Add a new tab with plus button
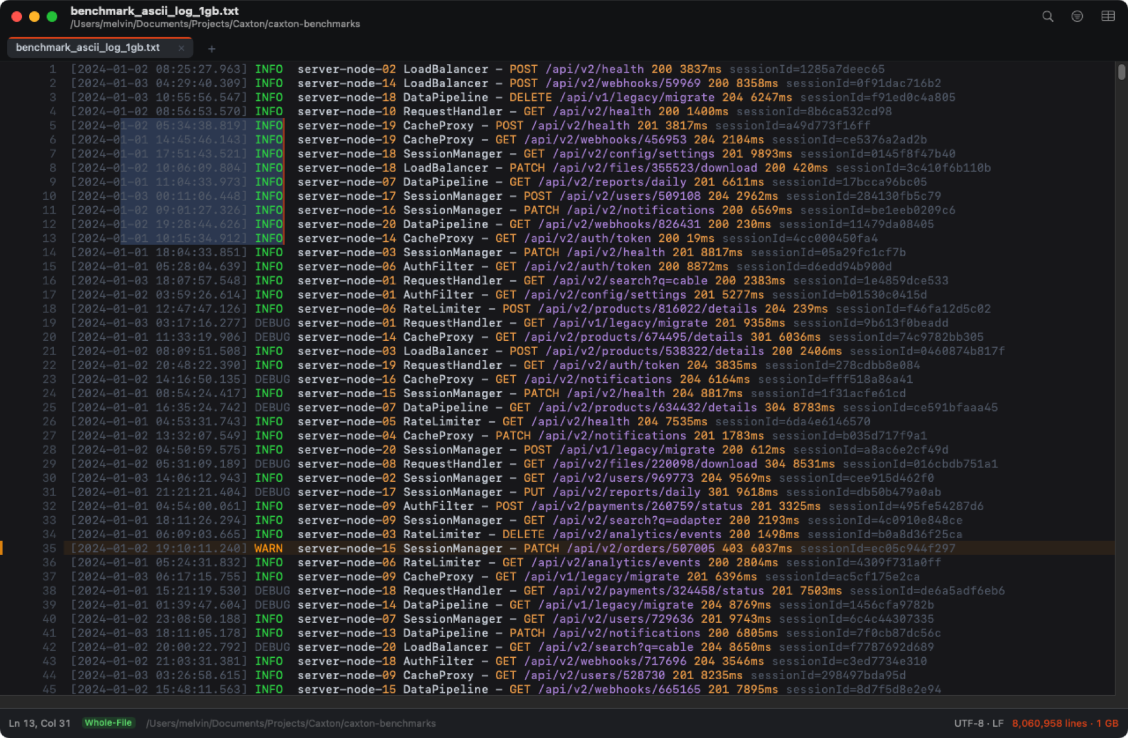The height and width of the screenshot is (738, 1128). [x=212, y=49]
